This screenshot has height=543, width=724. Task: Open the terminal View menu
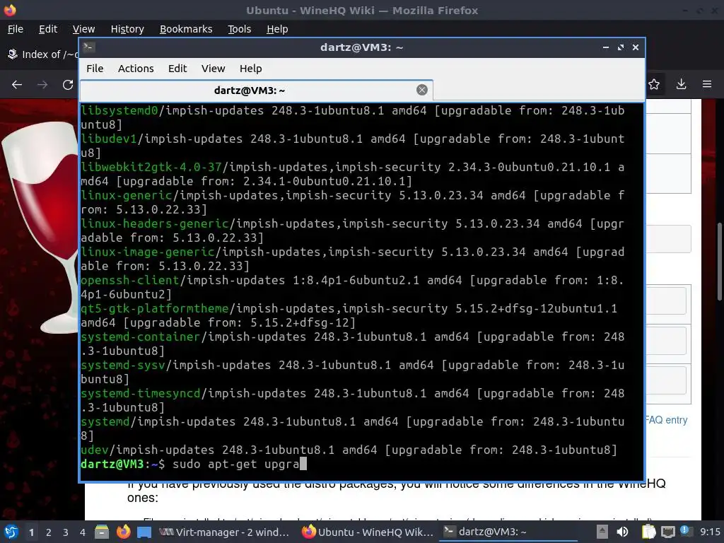pyautogui.click(x=213, y=69)
